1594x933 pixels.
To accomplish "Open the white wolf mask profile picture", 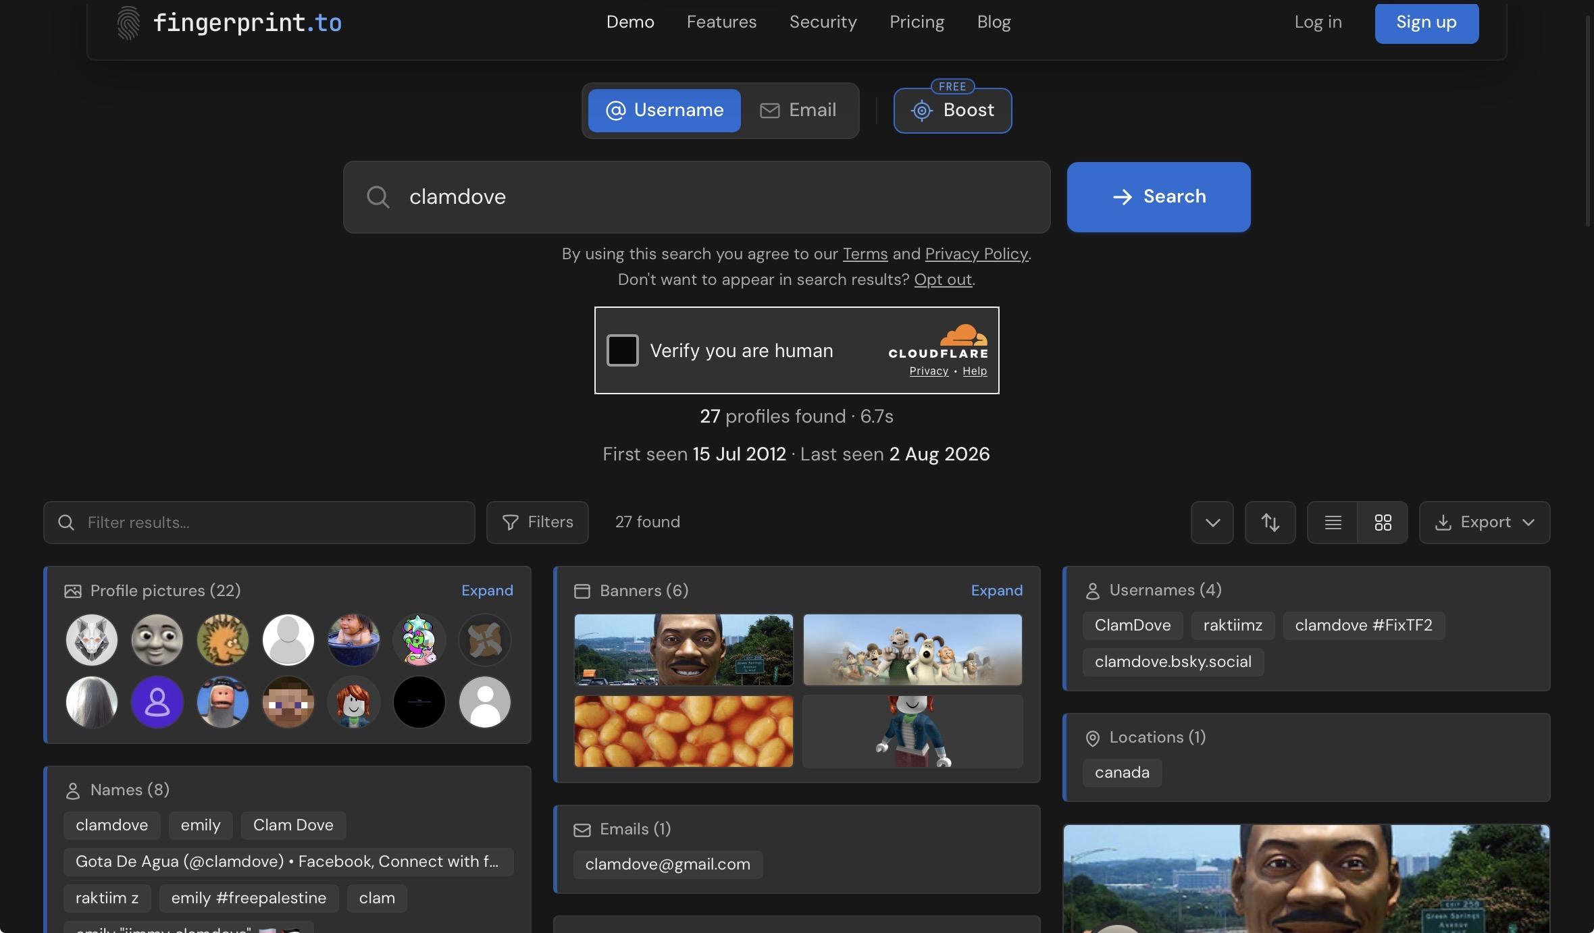I will point(92,639).
